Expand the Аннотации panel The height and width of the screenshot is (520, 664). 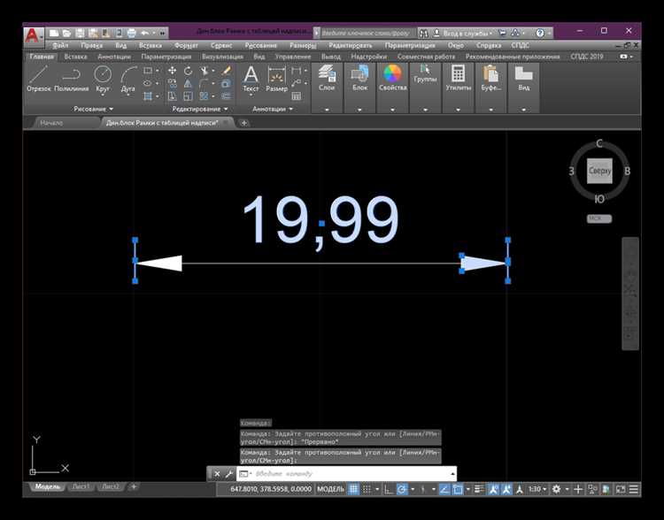(273, 109)
